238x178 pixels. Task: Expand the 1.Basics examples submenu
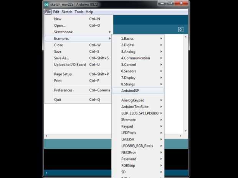click(x=138, y=38)
